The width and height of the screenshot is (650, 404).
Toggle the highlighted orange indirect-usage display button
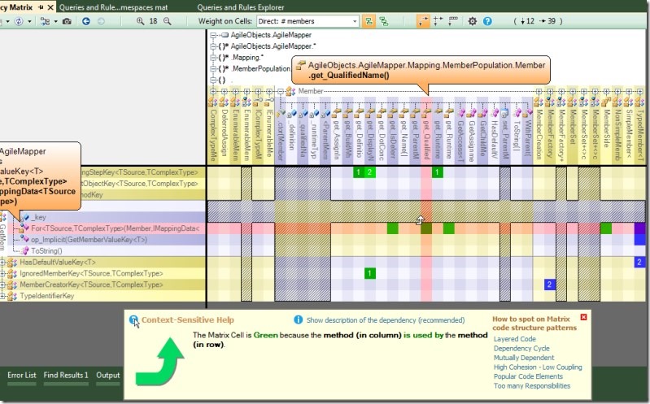point(423,21)
